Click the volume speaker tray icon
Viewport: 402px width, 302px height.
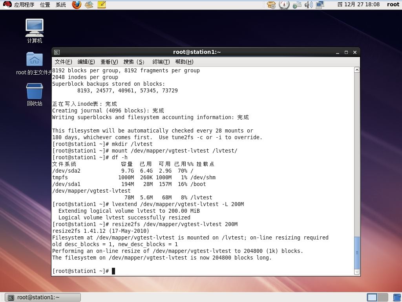pos(309,5)
